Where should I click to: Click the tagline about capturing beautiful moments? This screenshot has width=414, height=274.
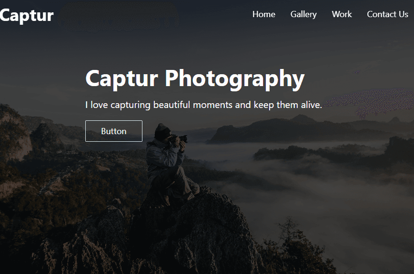pyautogui.click(x=203, y=105)
